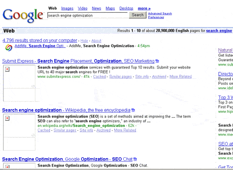Open Submit Express result title link

(78, 61)
